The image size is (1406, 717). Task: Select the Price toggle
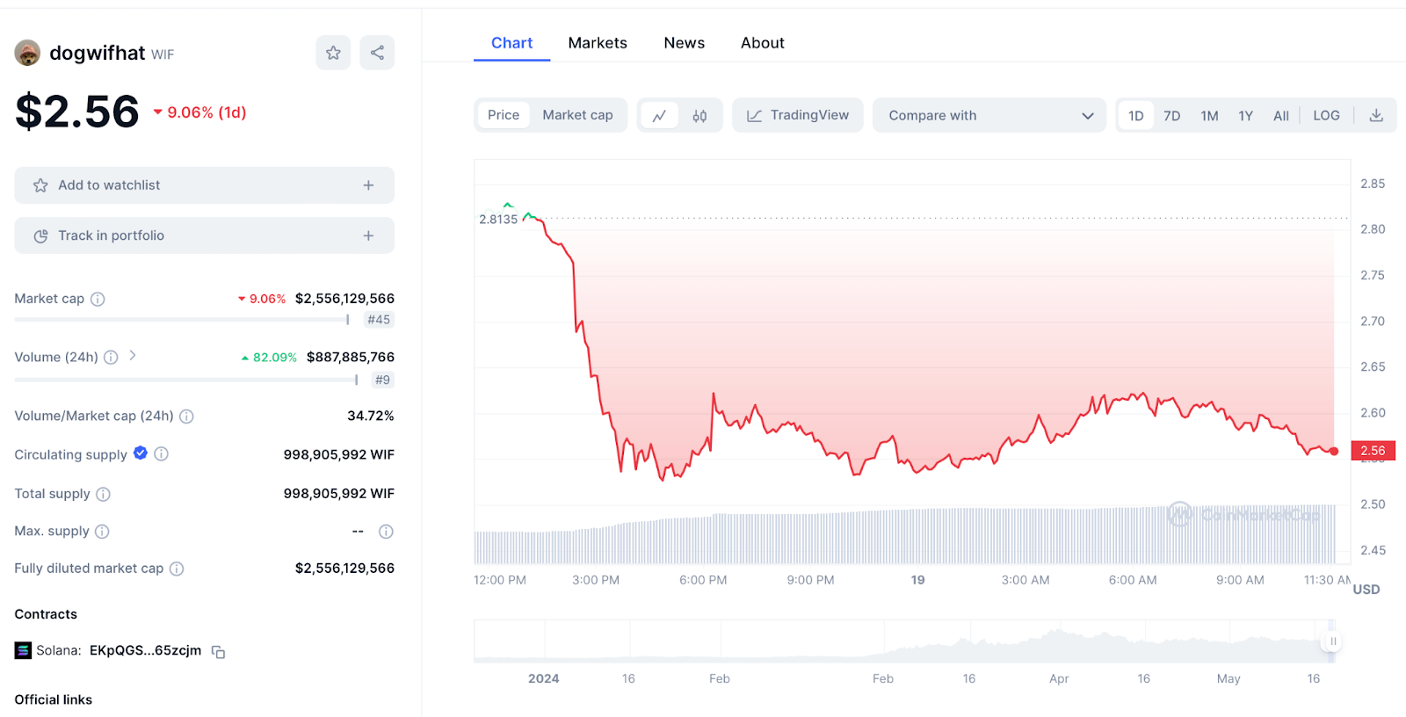pyautogui.click(x=504, y=115)
